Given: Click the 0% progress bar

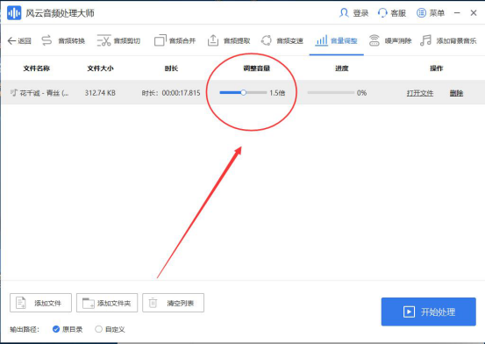Looking at the screenshot, I should coord(331,92).
